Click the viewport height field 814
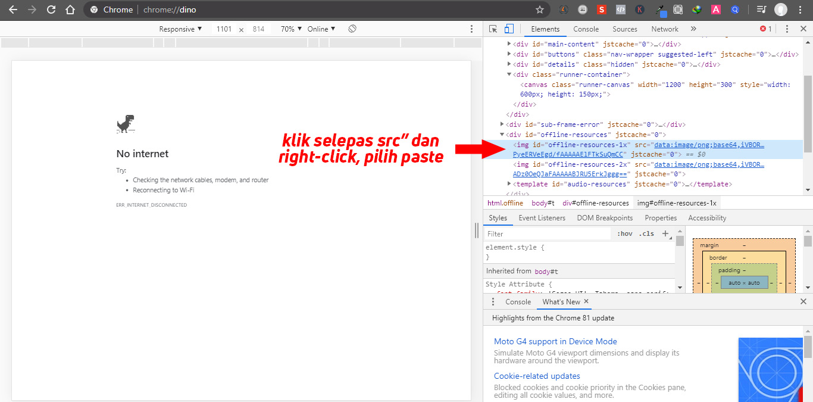This screenshot has height=402, width=813. 258,29
